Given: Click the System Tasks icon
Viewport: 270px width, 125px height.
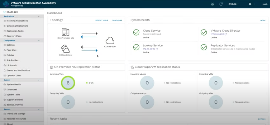Looking at the screenshot, I should tap(5, 95).
